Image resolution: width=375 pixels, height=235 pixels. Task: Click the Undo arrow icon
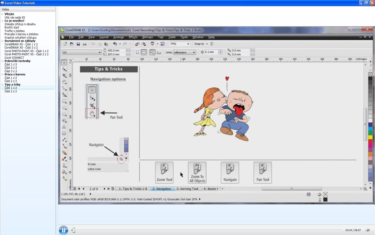pyautogui.click(x=115, y=44)
